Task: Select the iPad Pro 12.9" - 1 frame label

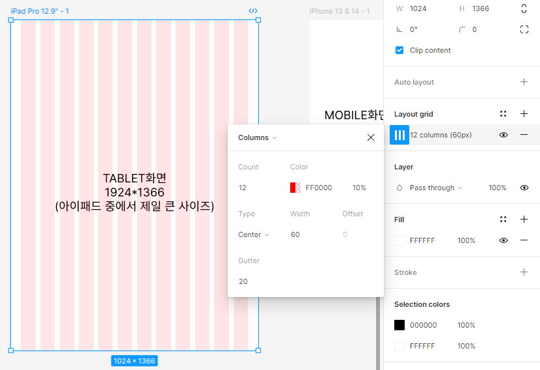Action: point(40,11)
